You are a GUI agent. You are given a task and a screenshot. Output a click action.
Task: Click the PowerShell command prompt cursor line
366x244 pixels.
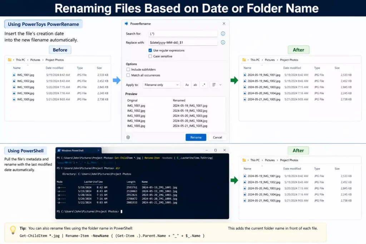(90, 211)
